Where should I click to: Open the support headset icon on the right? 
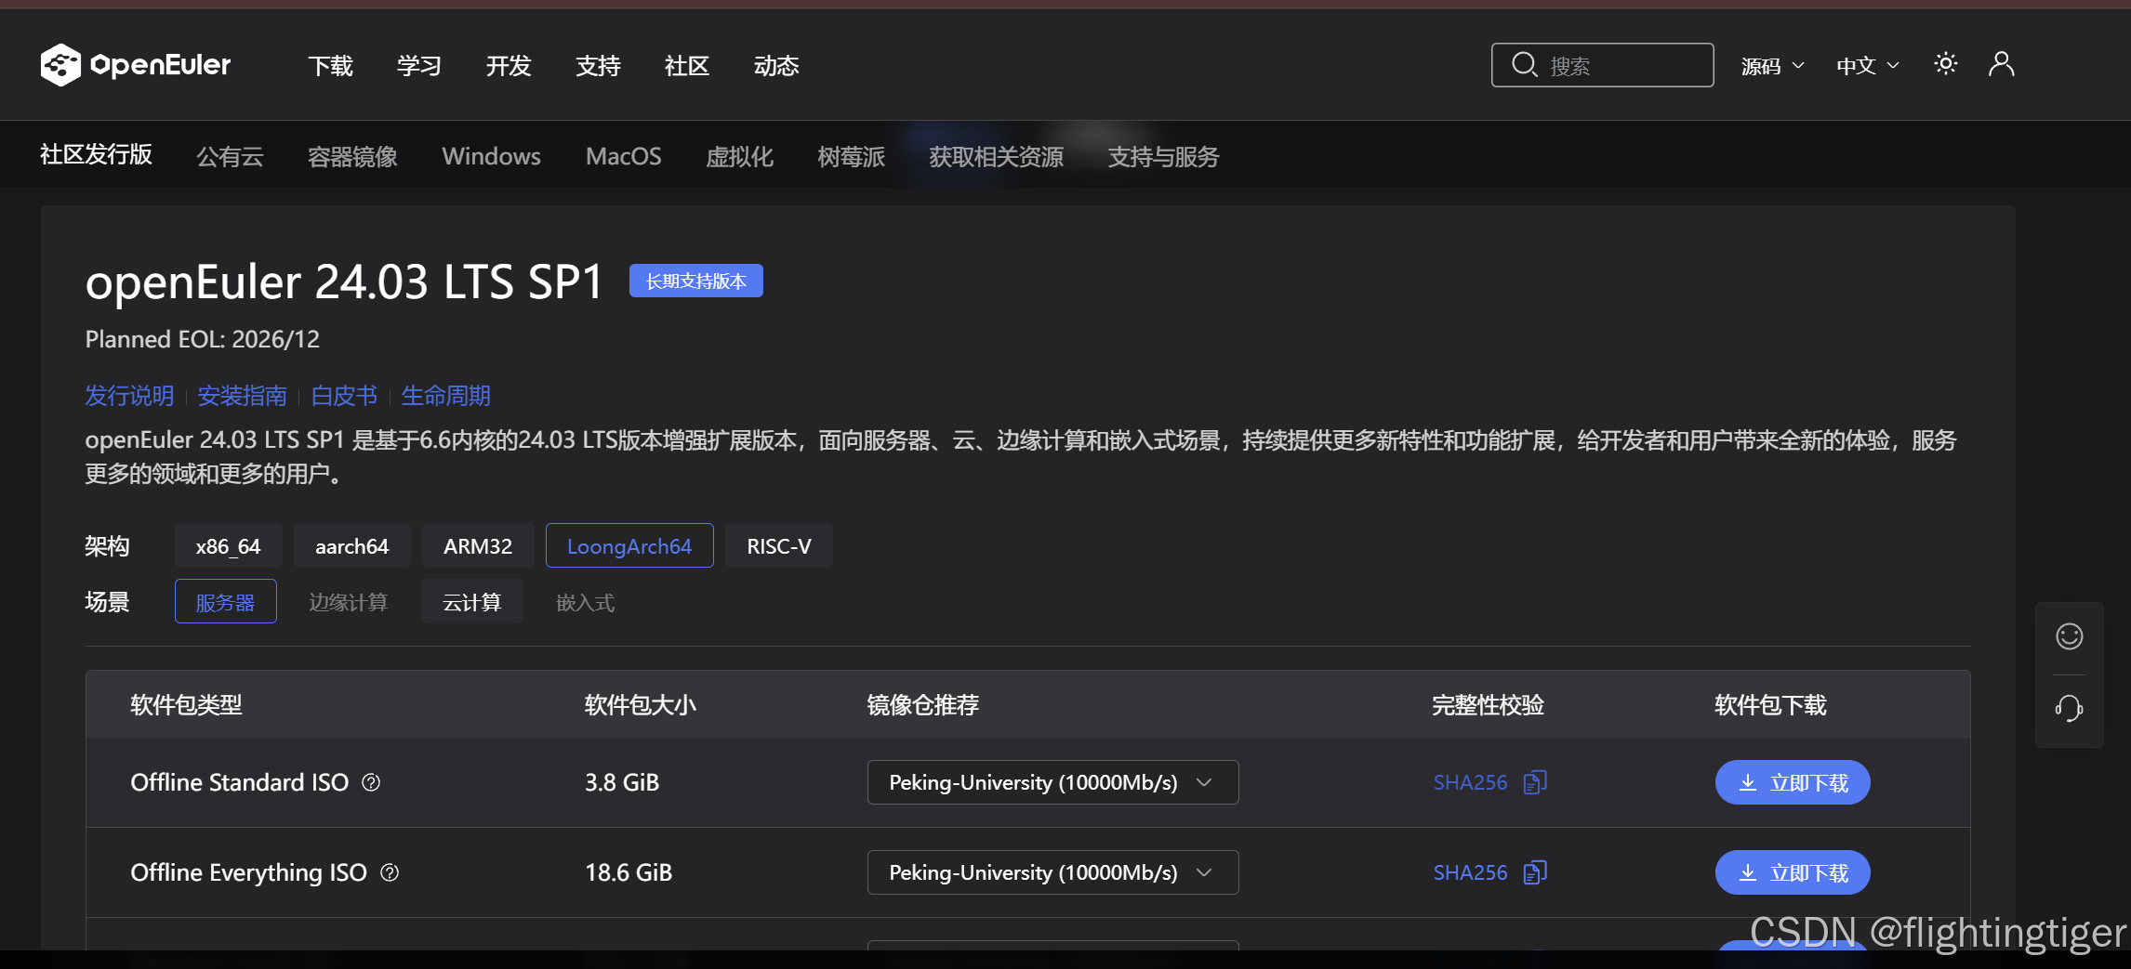[x=2069, y=709]
